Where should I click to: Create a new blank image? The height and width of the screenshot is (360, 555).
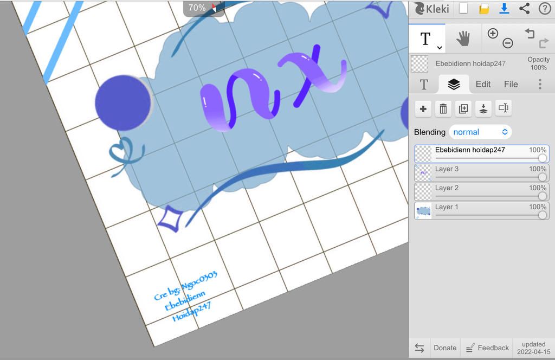coord(463,9)
